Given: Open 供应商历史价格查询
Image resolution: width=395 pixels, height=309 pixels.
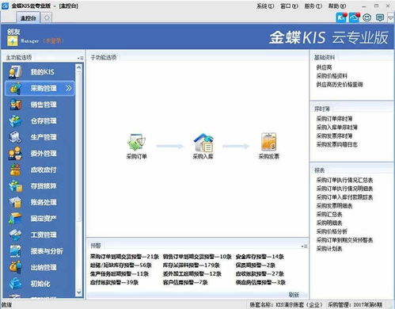Looking at the screenshot, I should click(340, 85).
